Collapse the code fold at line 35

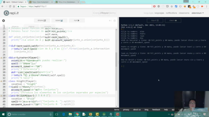(6, 87)
